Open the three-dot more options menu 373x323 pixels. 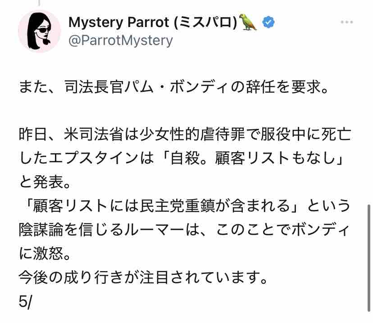(346, 22)
